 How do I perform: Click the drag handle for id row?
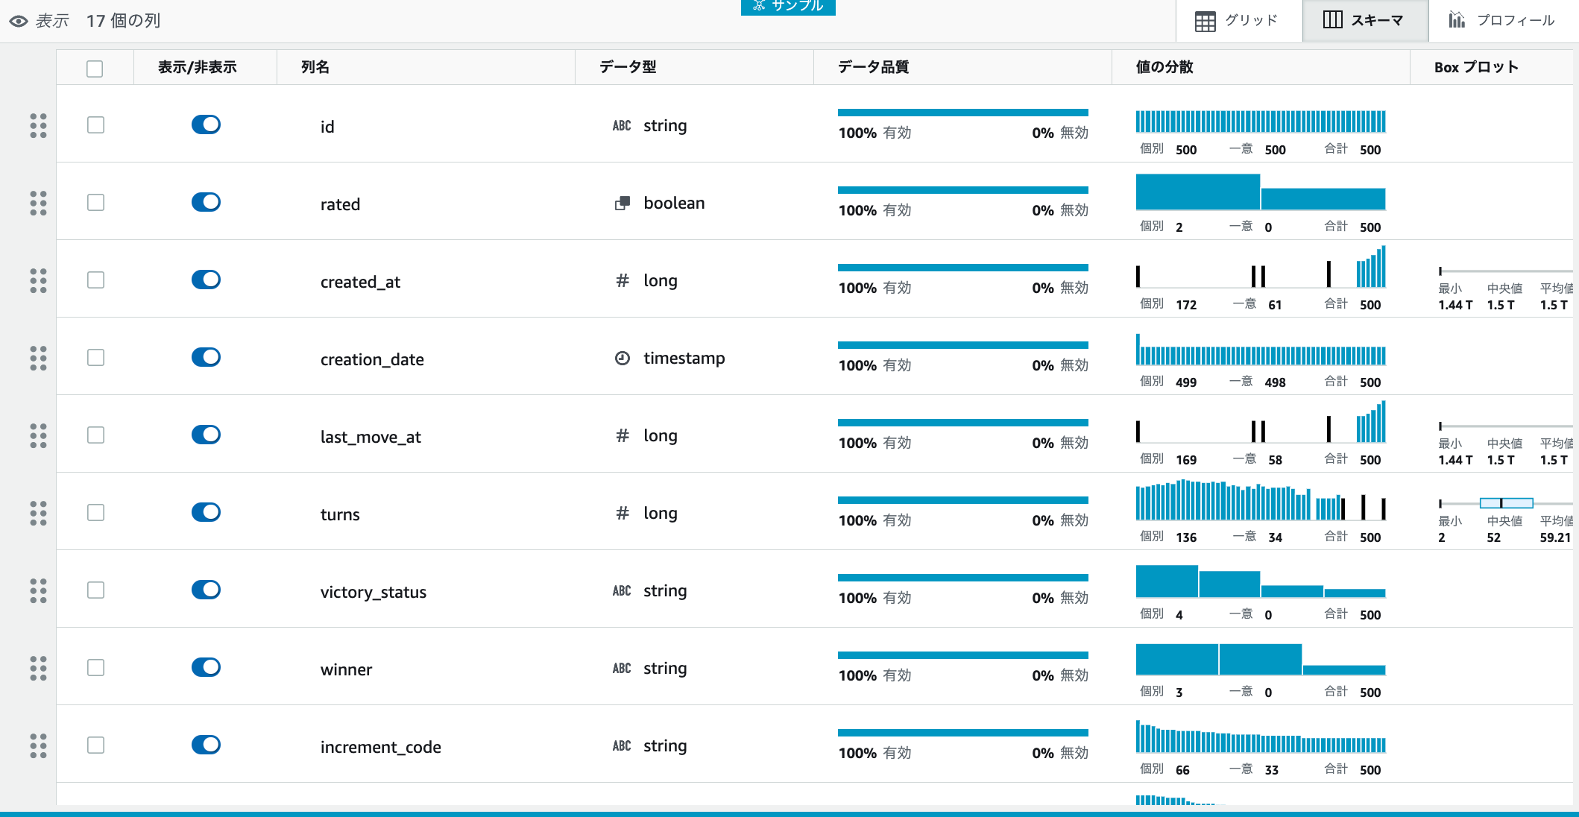pyautogui.click(x=38, y=125)
